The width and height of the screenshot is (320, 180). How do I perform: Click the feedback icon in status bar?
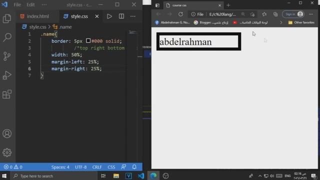[x=123, y=167]
